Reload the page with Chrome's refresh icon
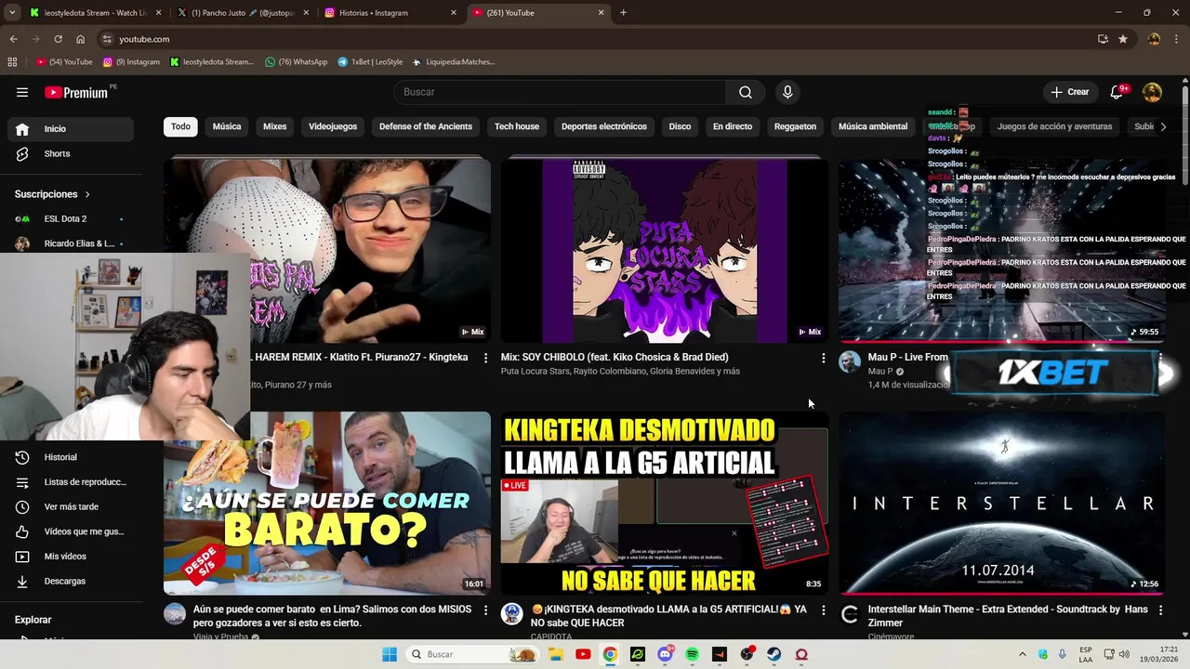The width and height of the screenshot is (1190, 669). click(58, 39)
